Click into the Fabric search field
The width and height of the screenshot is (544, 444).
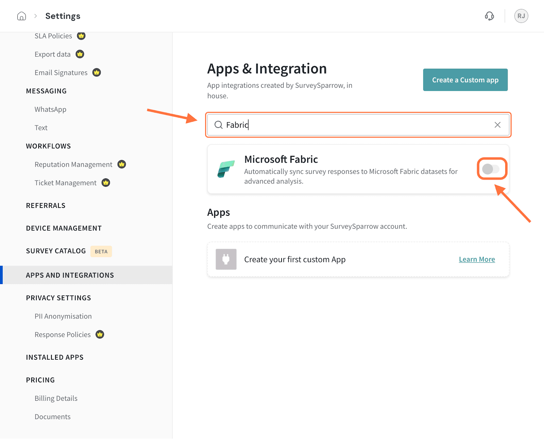[357, 125]
